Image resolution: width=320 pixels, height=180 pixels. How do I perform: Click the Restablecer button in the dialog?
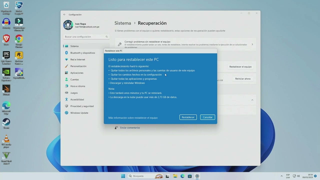pos(188,117)
